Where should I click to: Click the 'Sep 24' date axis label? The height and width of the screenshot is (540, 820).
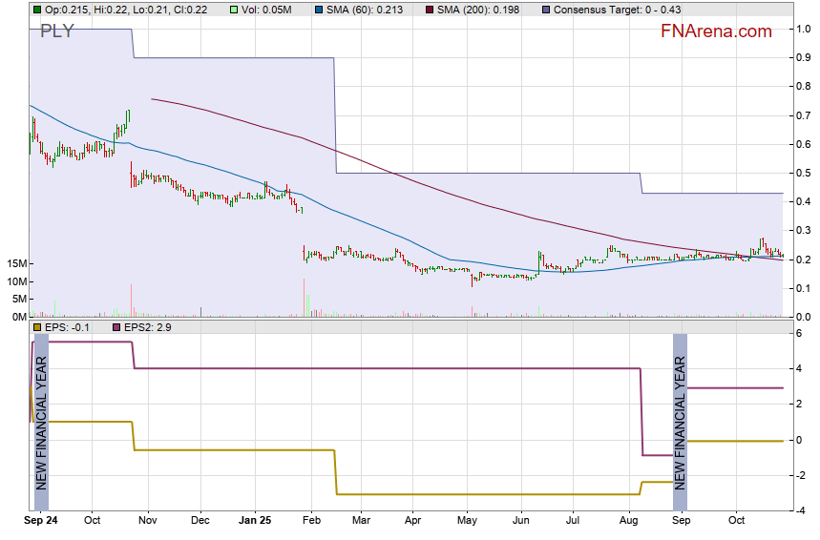click(x=41, y=522)
